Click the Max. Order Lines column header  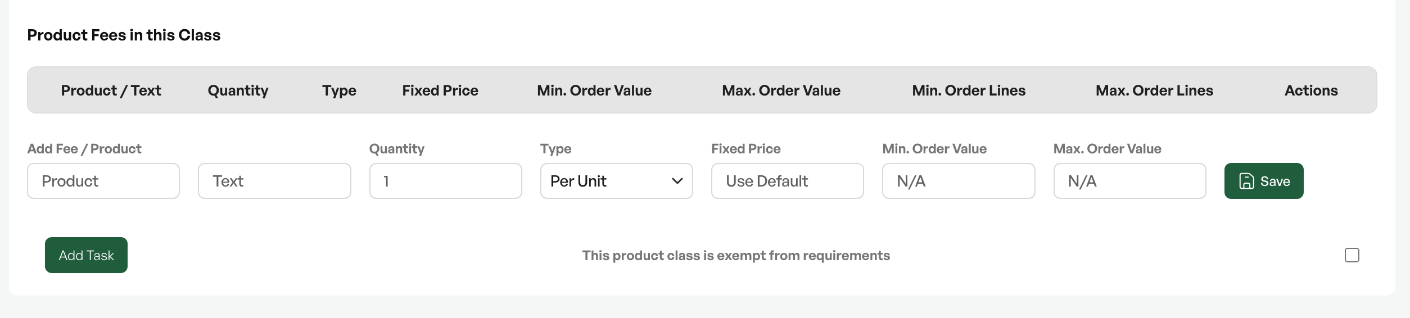coord(1154,90)
